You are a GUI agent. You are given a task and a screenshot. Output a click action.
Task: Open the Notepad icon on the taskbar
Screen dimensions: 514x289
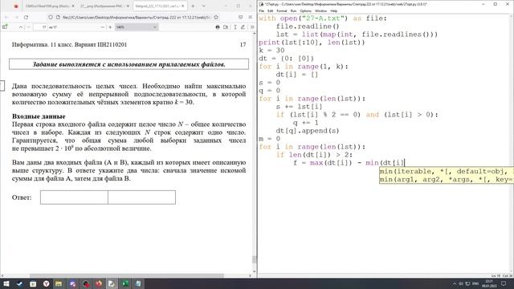[138, 283]
